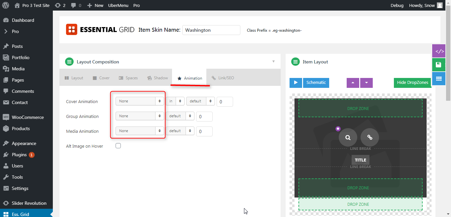
Task: Click the Schematic button
Action: pyautogui.click(x=316, y=83)
